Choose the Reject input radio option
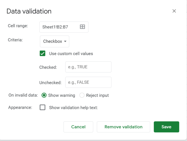 tap(82, 95)
